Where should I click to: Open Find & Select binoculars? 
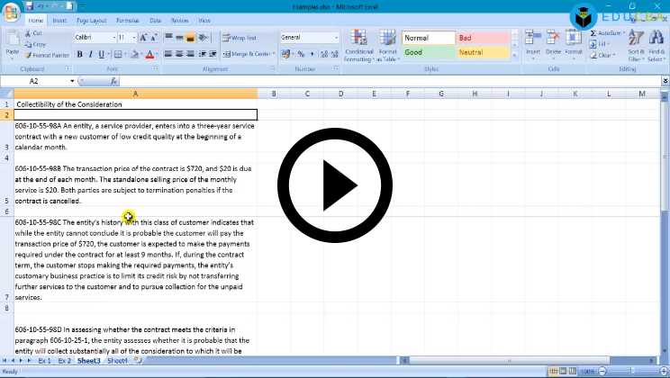coord(658,40)
